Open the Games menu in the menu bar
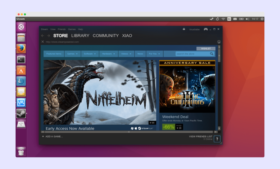The width and height of the screenshot is (280, 169). point(72,29)
